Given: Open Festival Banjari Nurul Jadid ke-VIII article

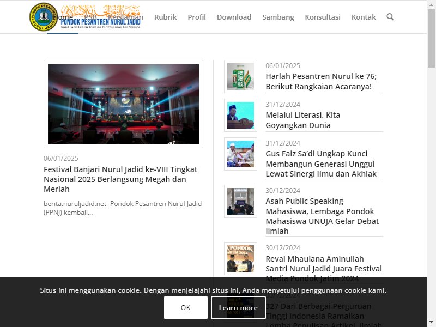Looking at the screenshot, I should tap(120, 179).
